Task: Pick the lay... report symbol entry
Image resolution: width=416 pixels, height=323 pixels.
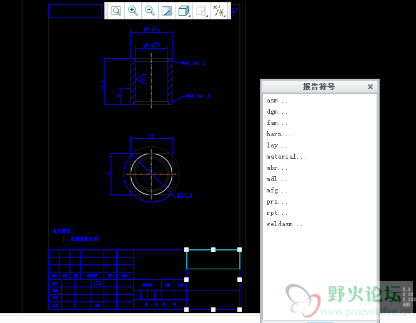Action: click(277, 146)
